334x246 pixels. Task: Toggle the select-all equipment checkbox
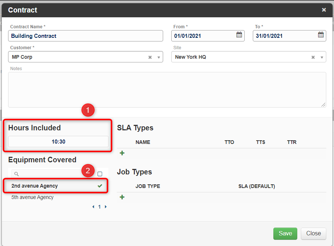pyautogui.click(x=100, y=174)
